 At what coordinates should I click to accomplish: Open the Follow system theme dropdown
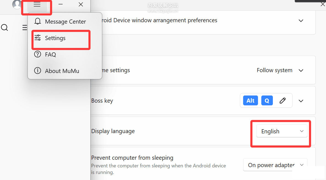[x=280, y=71]
